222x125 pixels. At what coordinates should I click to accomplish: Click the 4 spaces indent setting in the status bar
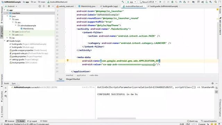pyautogui.click(x=202, y=124)
